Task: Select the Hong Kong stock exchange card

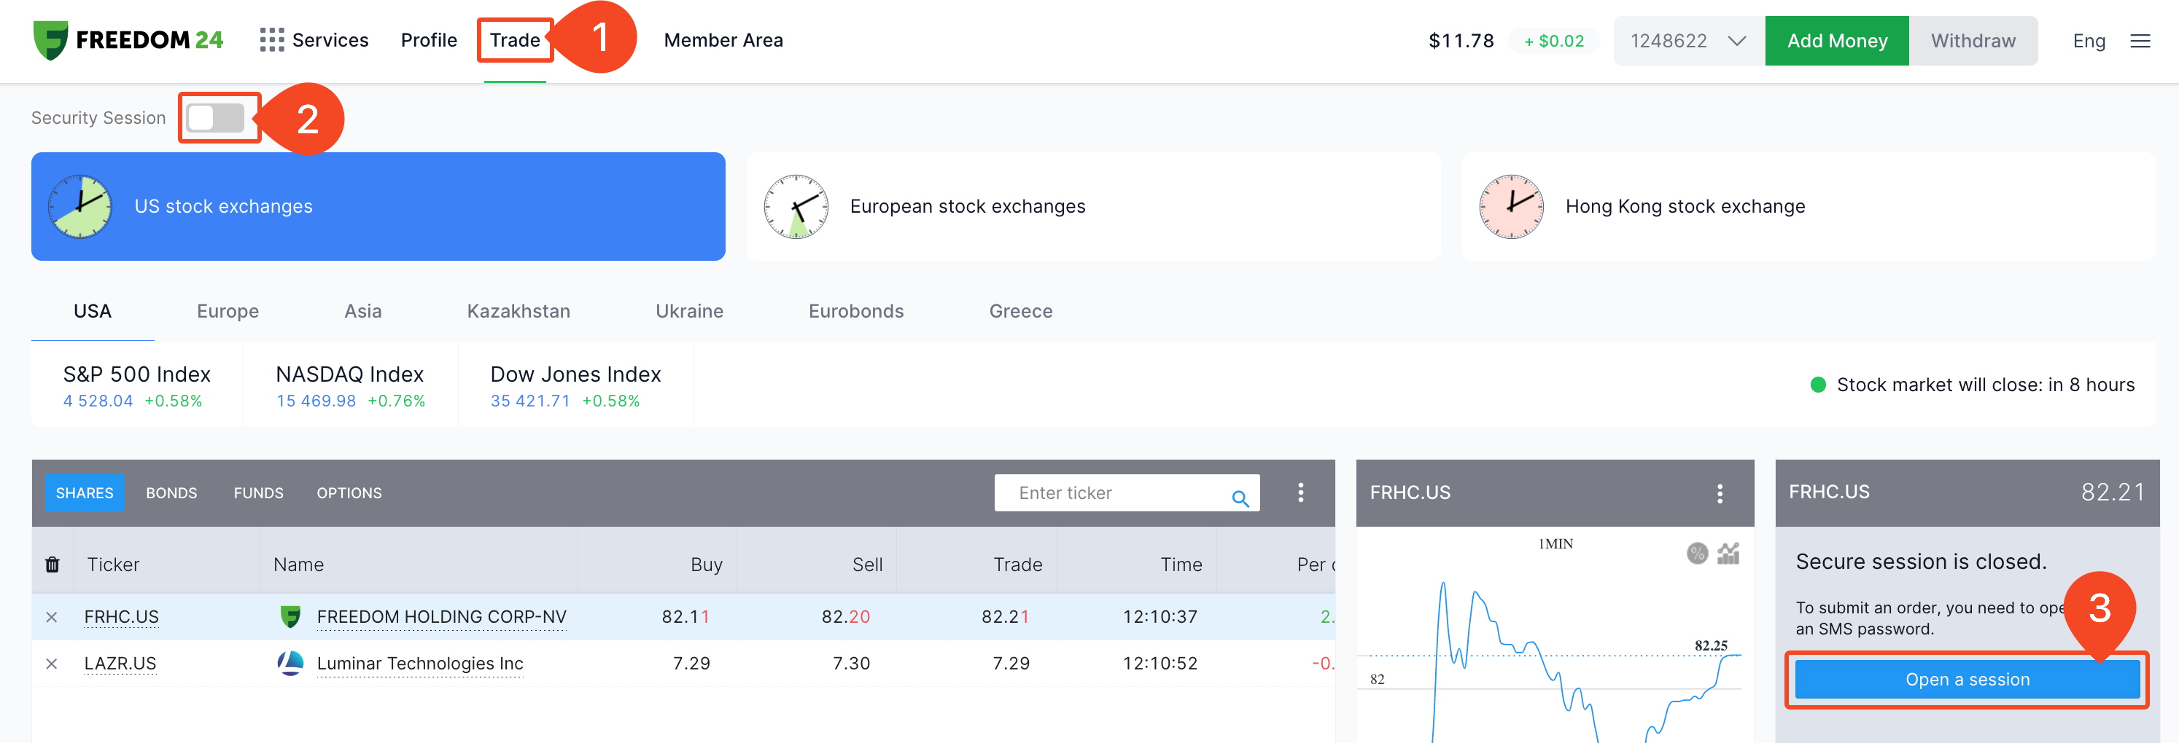Action: [1809, 206]
